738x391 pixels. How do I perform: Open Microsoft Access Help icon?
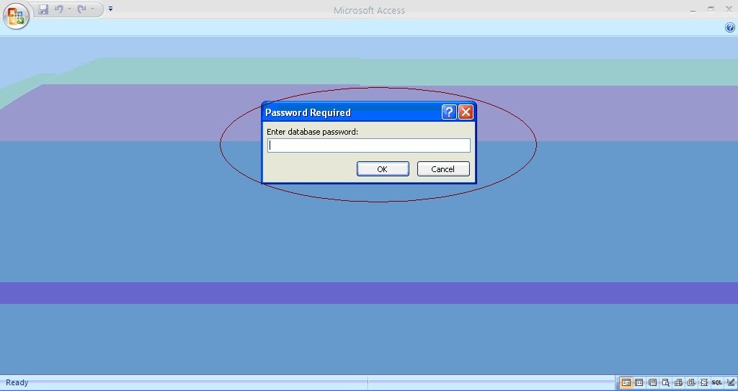pos(729,28)
